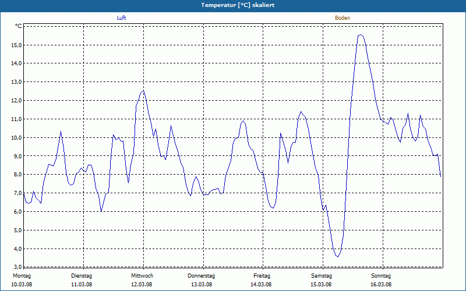466x291 pixels.
Task: Click the date '10.03.08'
Action: click(22, 285)
